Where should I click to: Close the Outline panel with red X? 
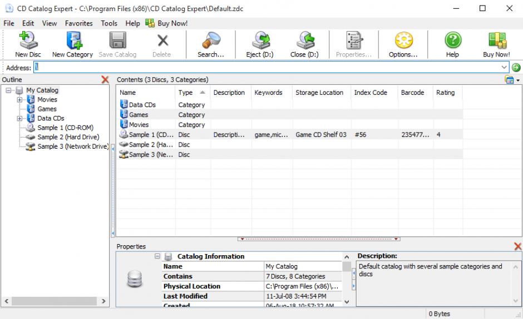point(105,79)
